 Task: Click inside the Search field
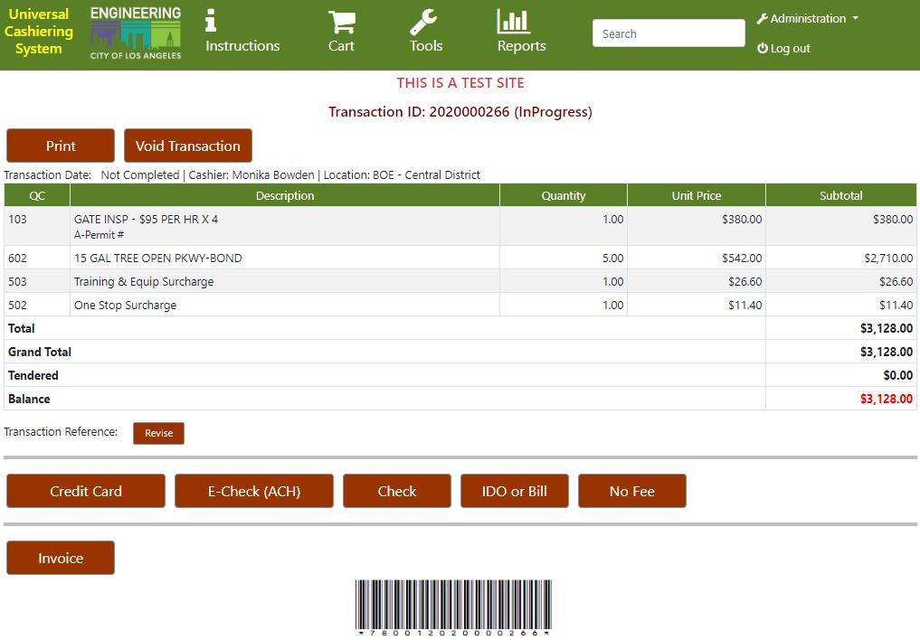[x=669, y=33]
